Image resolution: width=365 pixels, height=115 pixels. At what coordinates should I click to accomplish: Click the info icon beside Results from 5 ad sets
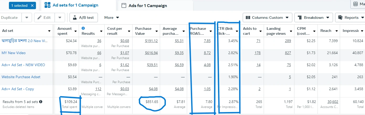[41, 102]
